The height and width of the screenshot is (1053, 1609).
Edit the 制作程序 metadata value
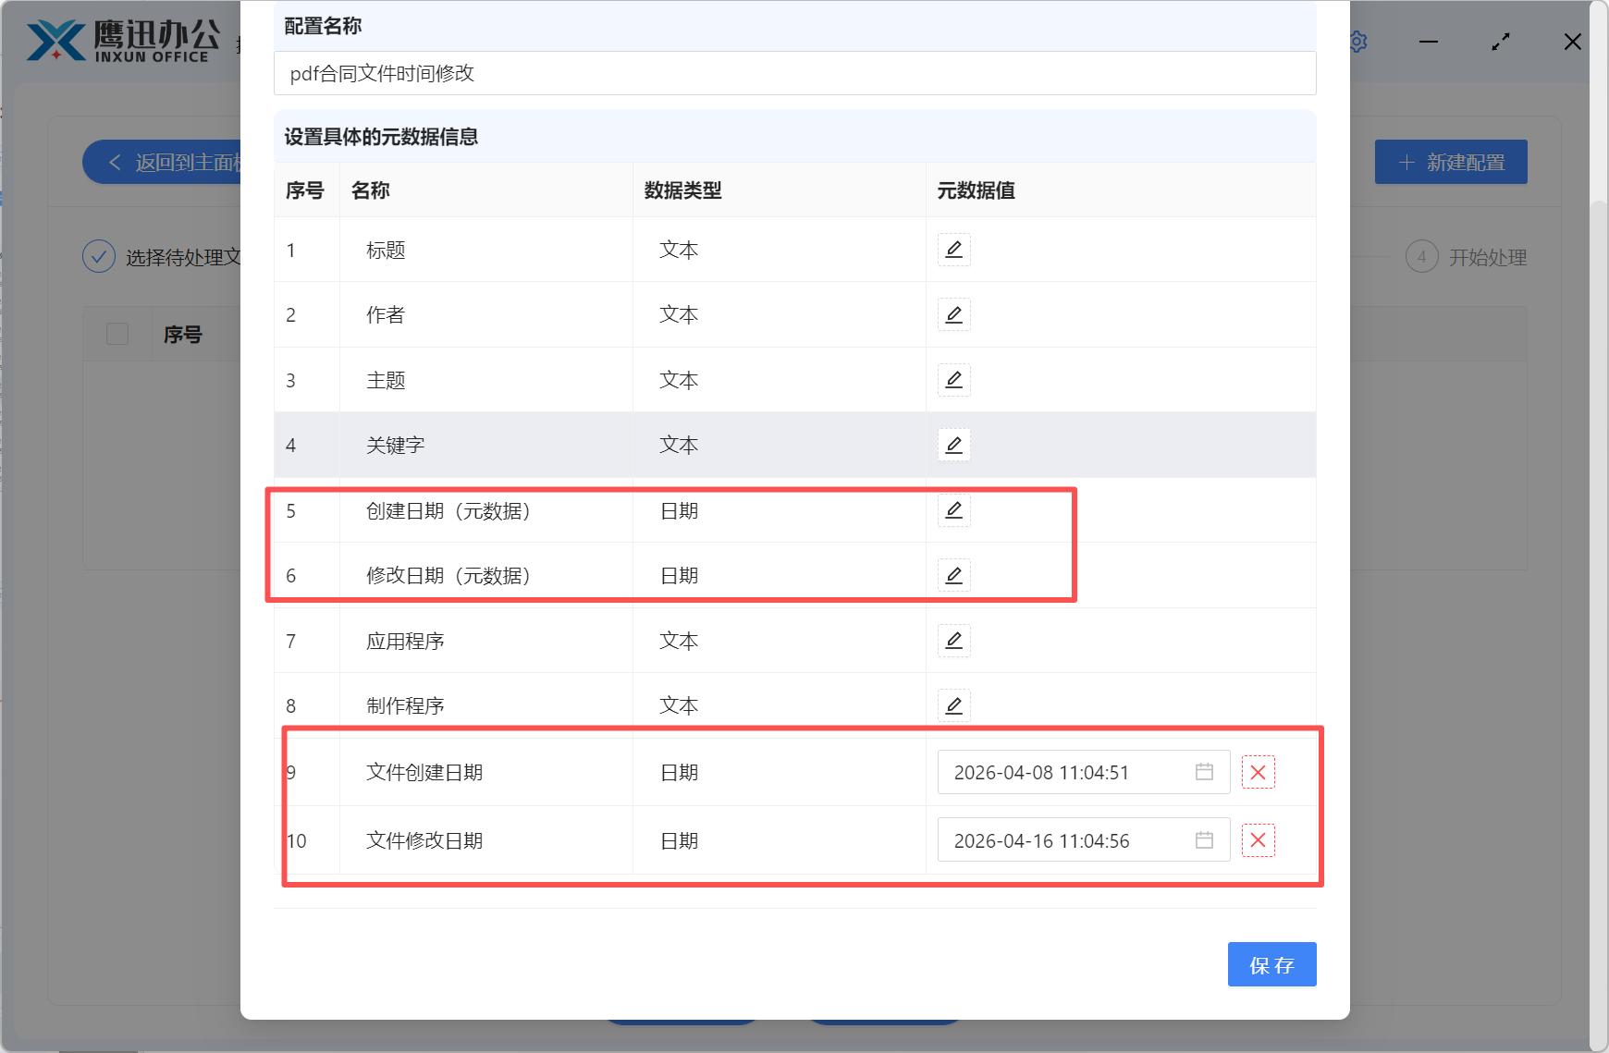pyautogui.click(x=953, y=704)
